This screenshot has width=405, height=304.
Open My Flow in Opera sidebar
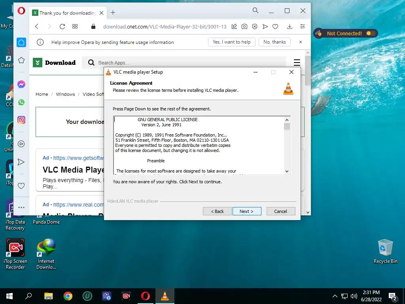point(21,162)
